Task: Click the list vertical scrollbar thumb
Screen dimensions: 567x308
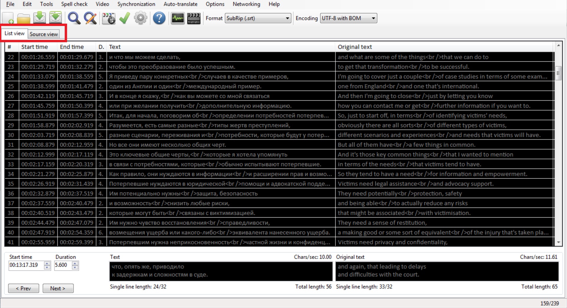Action: [x=558, y=73]
